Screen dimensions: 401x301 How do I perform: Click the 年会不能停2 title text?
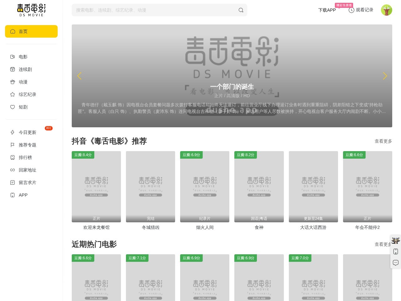367,227
